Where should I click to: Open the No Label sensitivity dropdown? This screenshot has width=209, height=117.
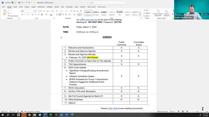click(x=49, y=3)
